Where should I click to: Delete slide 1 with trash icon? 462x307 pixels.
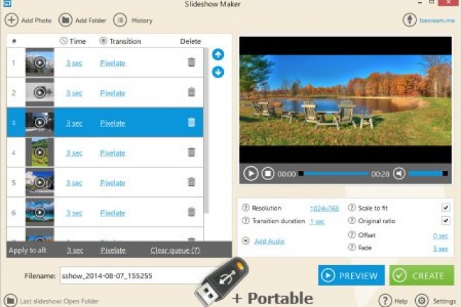(x=191, y=62)
